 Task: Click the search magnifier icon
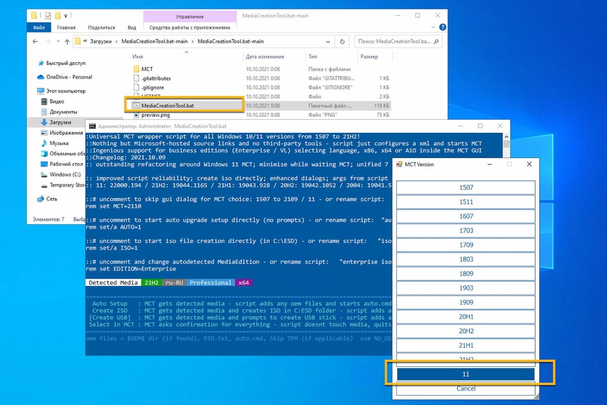pyautogui.click(x=437, y=41)
